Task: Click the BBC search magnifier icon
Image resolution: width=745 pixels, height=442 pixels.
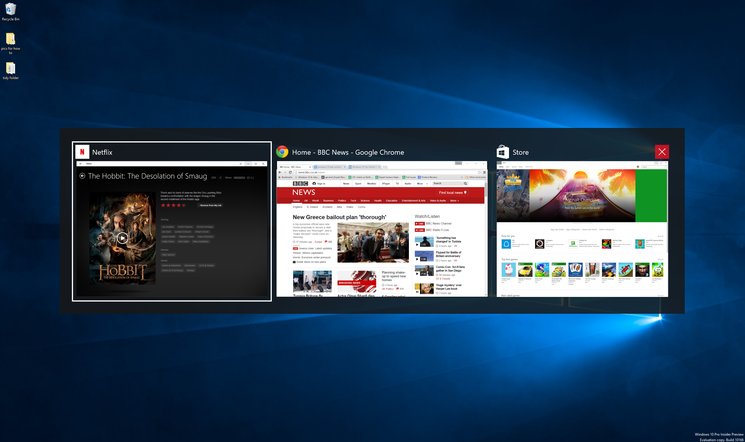Action: (x=465, y=183)
